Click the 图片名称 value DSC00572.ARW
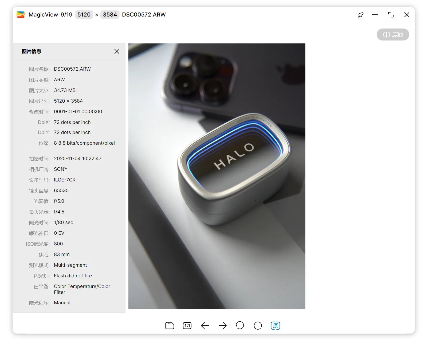The height and width of the screenshot is (340, 421). 72,69
